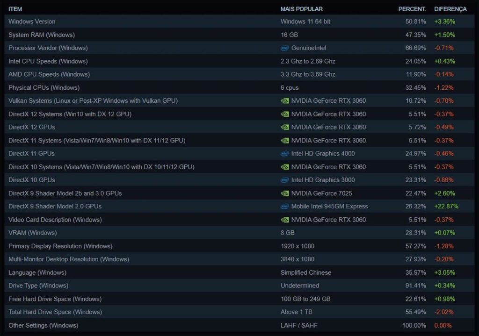
Task: Expand the AMD CPU Speeds (Windows) row
Action: click(x=239, y=74)
